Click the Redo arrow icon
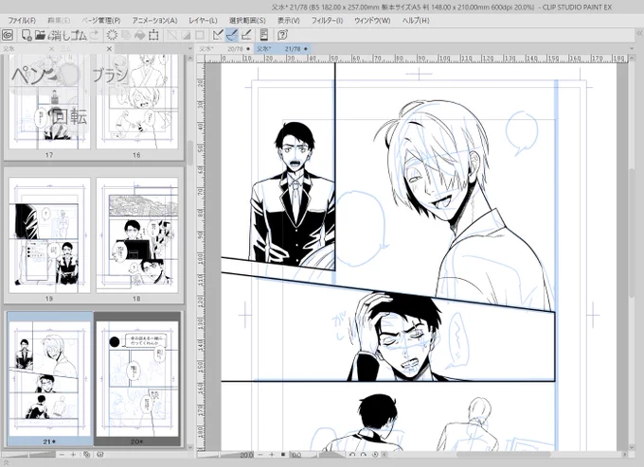This screenshot has width=644, height=467. (95, 35)
